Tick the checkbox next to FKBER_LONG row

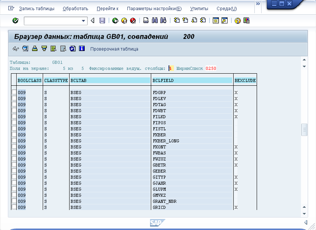(x=14, y=141)
